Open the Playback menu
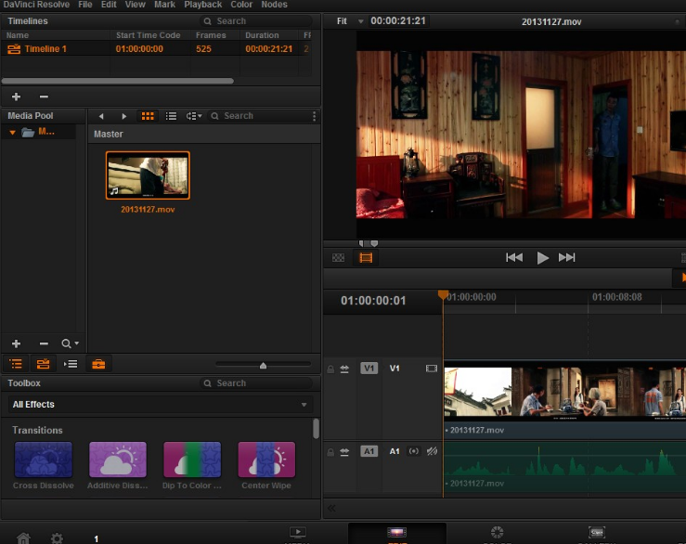The width and height of the screenshot is (686, 544). click(202, 5)
